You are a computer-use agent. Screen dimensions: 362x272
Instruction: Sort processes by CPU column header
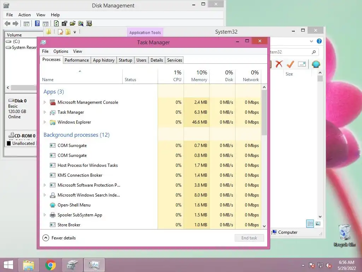[171, 76]
